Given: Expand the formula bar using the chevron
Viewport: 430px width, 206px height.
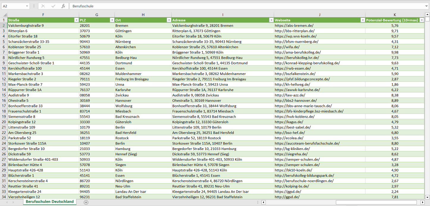Looking at the screenshot, I should click(427, 6).
